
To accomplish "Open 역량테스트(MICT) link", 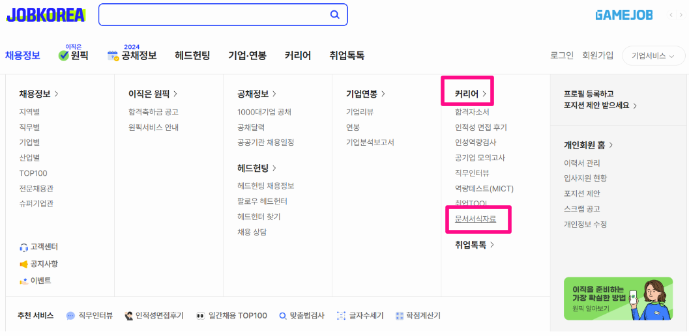I will coord(484,188).
